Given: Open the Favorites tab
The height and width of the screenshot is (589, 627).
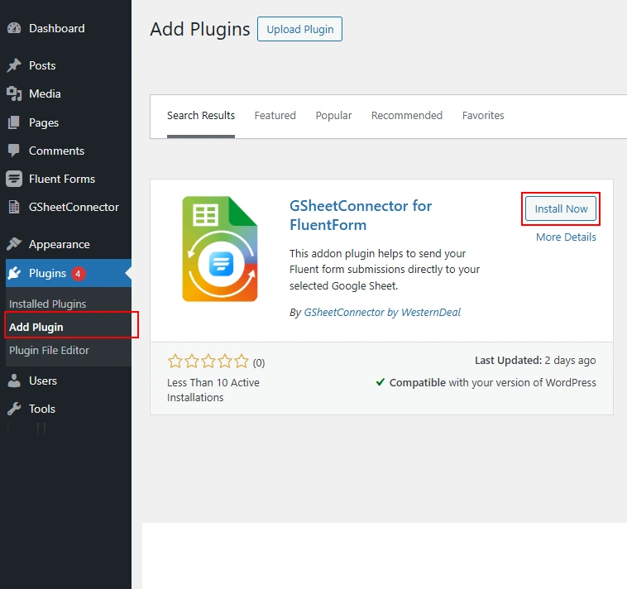Looking at the screenshot, I should click(x=483, y=116).
